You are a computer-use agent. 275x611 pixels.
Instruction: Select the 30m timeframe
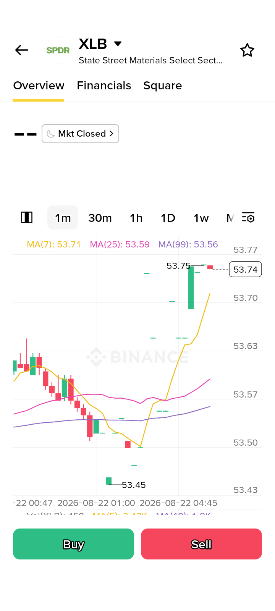click(x=100, y=218)
